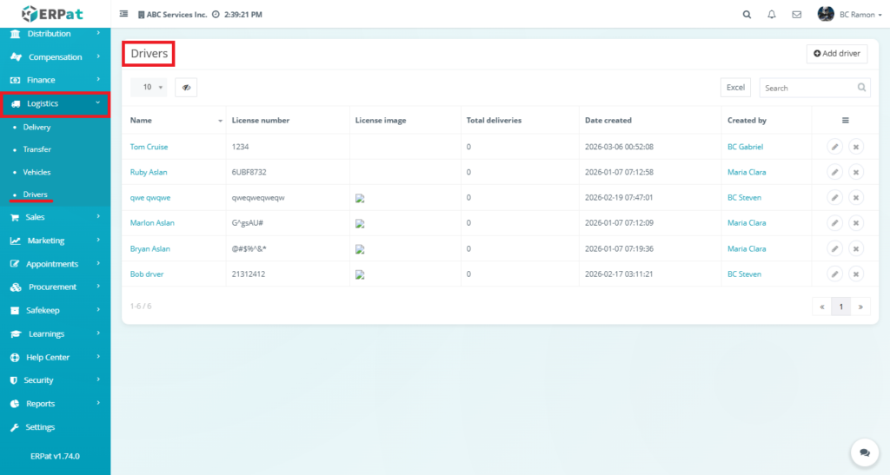Toggle the sidebar hamburger menu icon

[123, 15]
